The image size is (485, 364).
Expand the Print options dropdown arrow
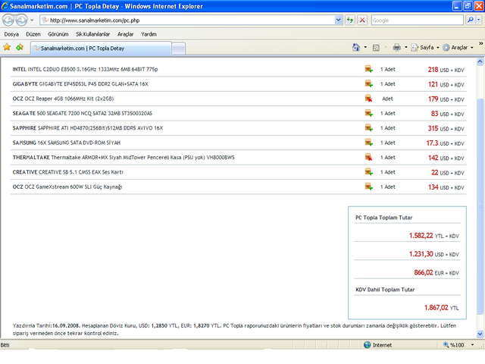click(x=406, y=47)
